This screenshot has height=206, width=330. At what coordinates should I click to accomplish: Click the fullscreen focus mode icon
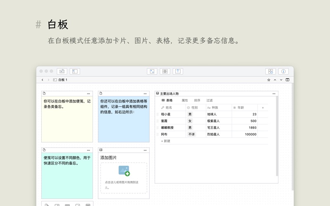(152, 71)
